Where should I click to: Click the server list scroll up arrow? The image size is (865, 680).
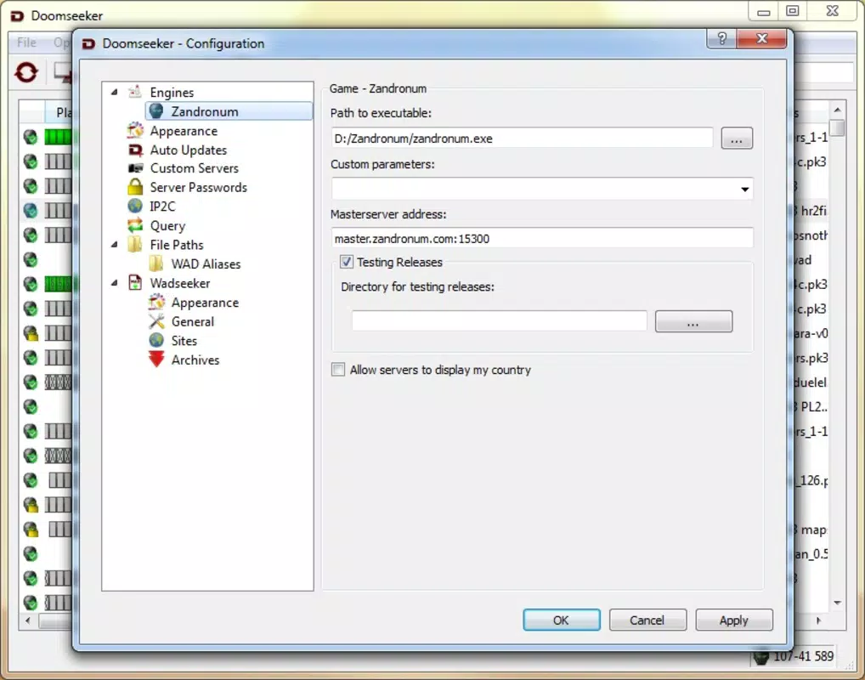(837, 110)
